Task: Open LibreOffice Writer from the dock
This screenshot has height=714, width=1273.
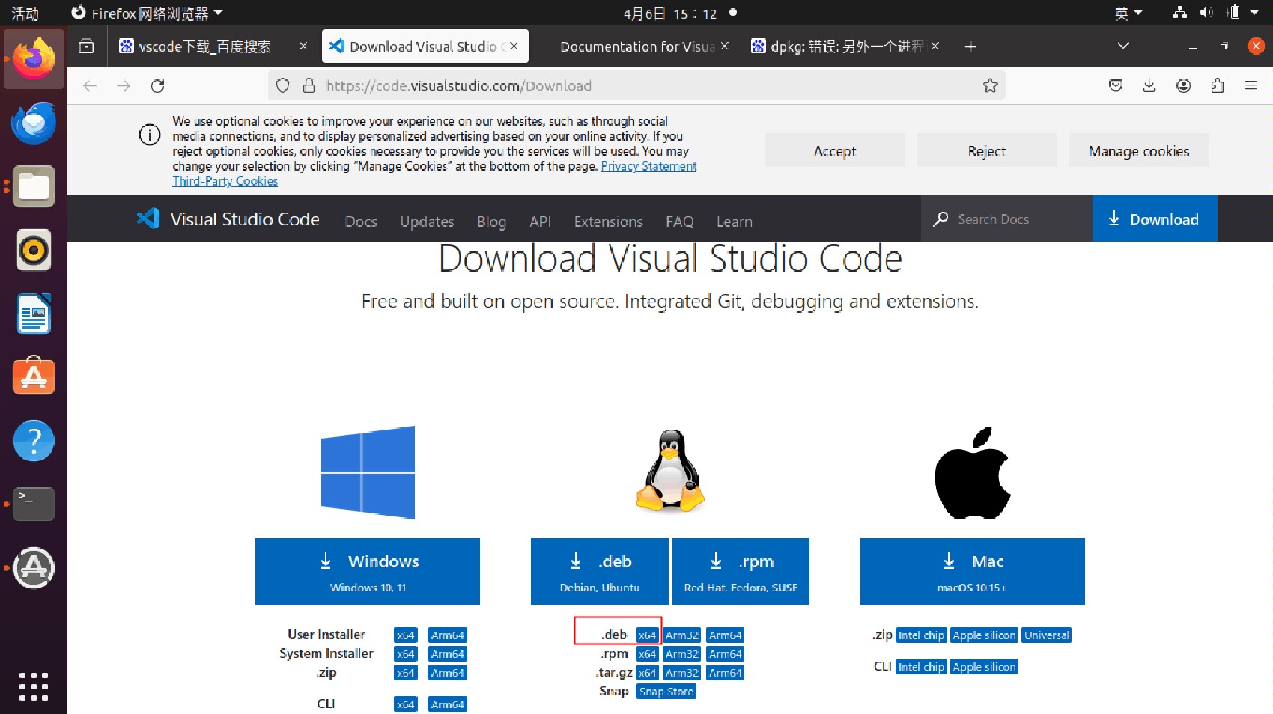Action: pos(34,314)
